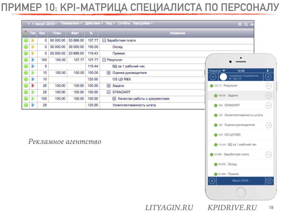Click the KPIDRIVE.RU link
The width and height of the screenshot is (288, 216).
232,208
